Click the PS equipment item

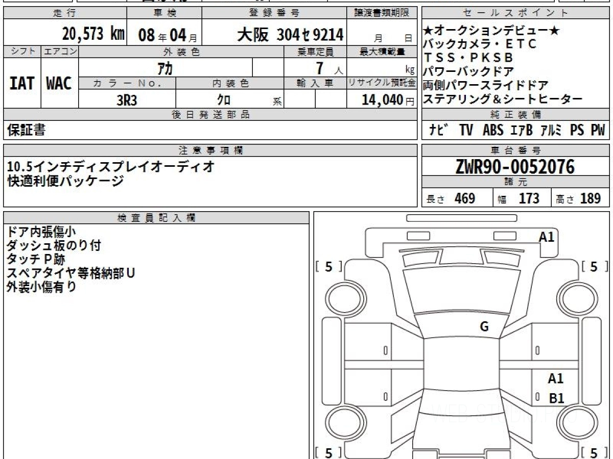pyautogui.click(x=577, y=131)
